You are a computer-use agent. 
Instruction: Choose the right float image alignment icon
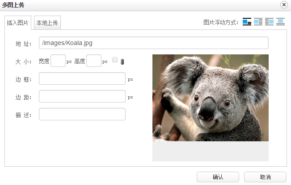point(269,22)
